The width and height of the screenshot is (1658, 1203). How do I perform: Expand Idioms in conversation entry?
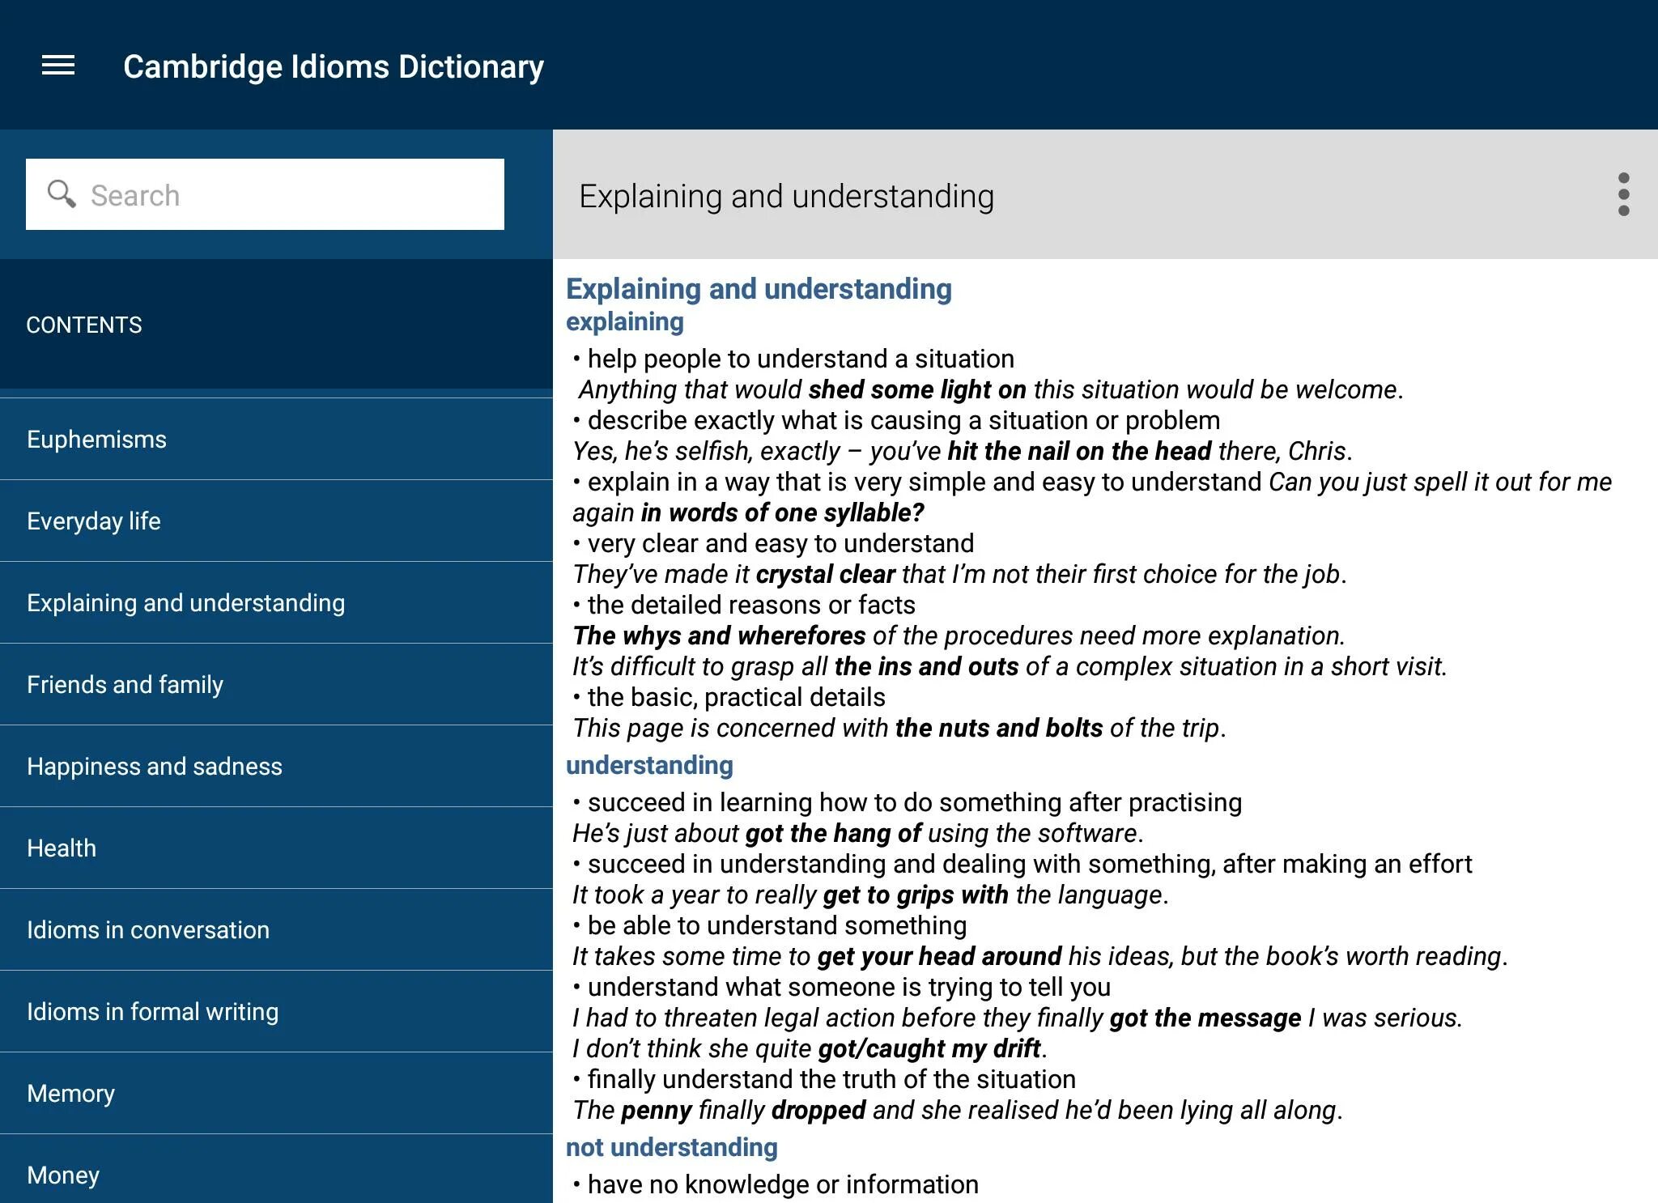(x=148, y=930)
